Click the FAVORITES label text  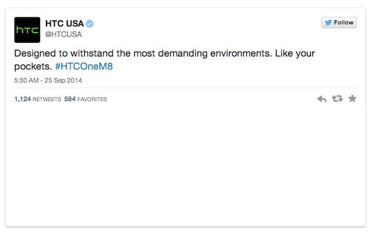tap(93, 99)
